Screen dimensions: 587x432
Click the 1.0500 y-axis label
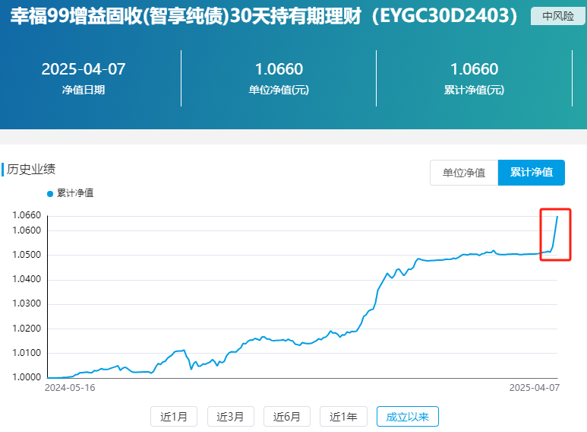(x=27, y=255)
